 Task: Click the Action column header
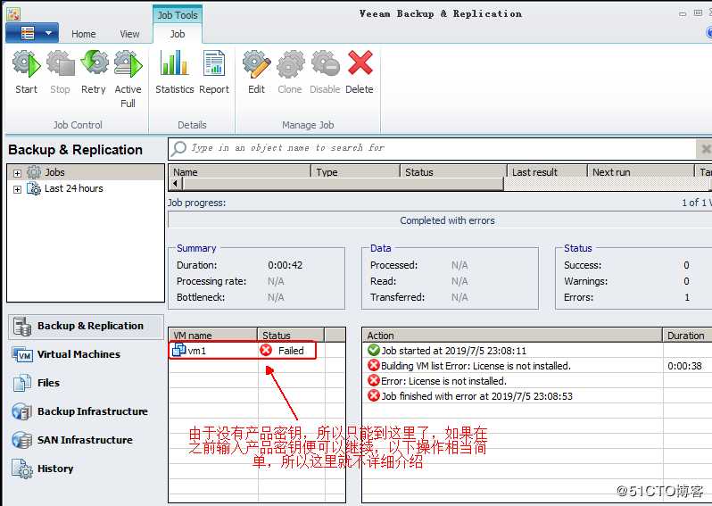click(512, 336)
